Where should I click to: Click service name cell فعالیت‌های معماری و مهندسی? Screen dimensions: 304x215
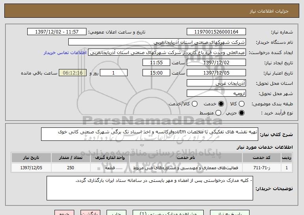click(x=186, y=168)
